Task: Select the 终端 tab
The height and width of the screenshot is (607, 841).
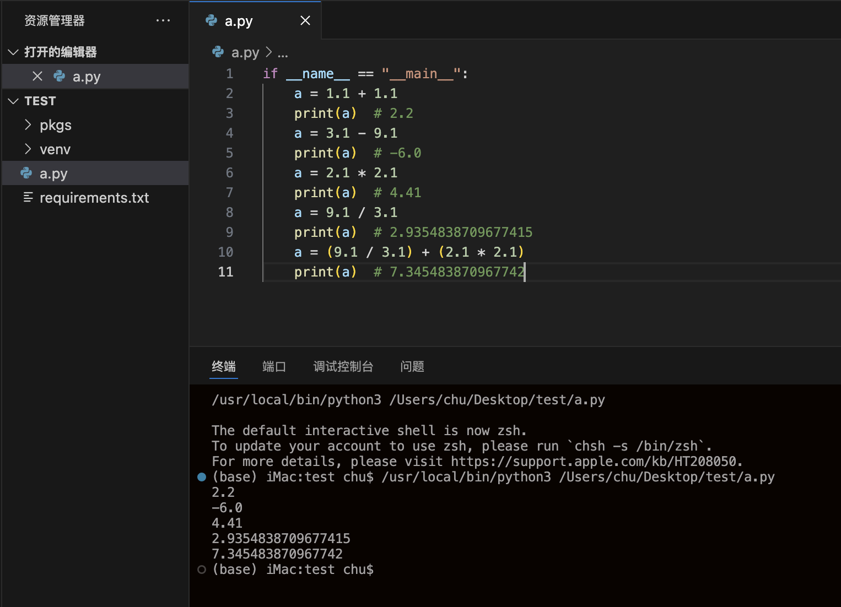Action: click(223, 367)
